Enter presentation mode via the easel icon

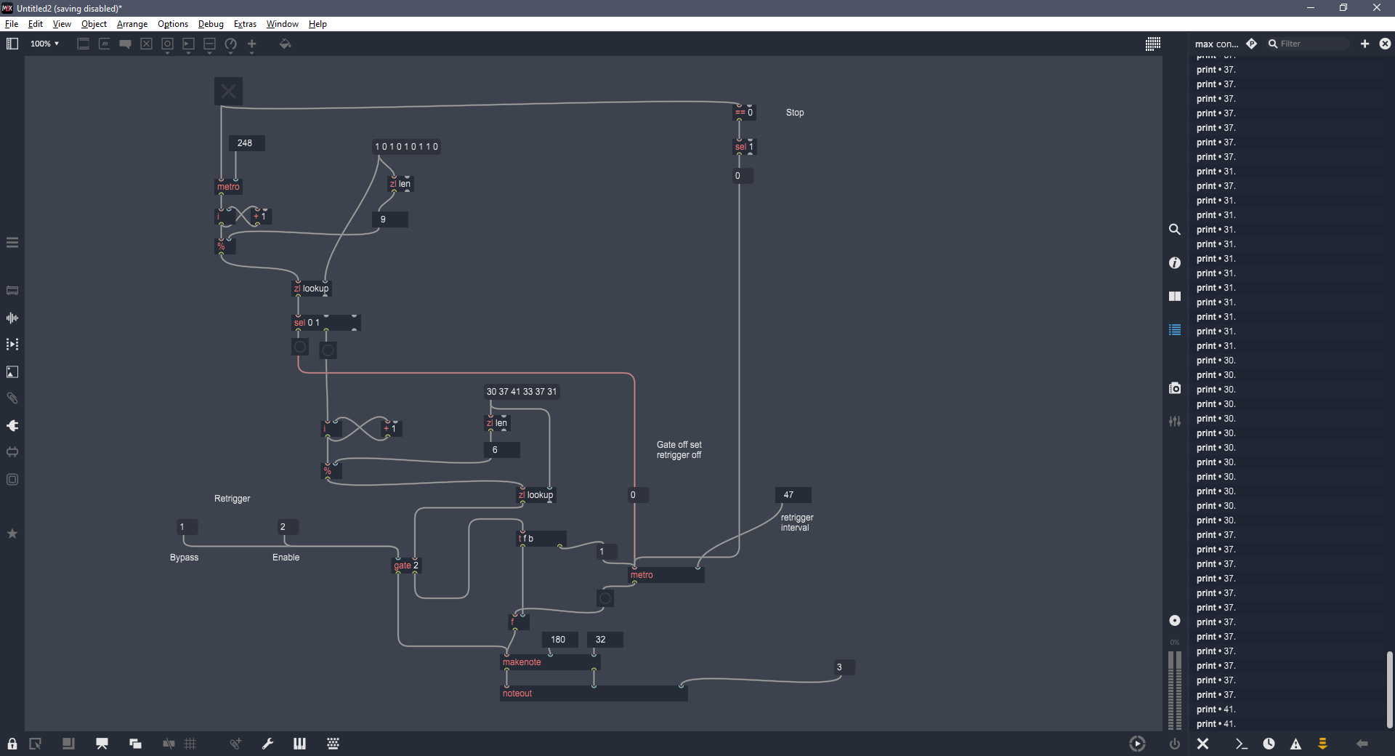[x=102, y=744]
